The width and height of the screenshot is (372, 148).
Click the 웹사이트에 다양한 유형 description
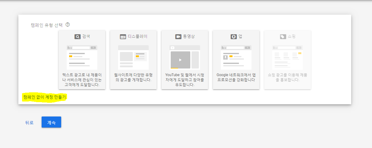[133, 77]
